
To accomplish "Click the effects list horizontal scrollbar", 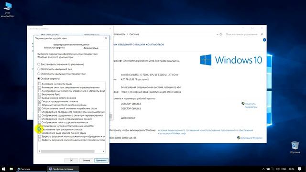I will (x=67, y=151).
